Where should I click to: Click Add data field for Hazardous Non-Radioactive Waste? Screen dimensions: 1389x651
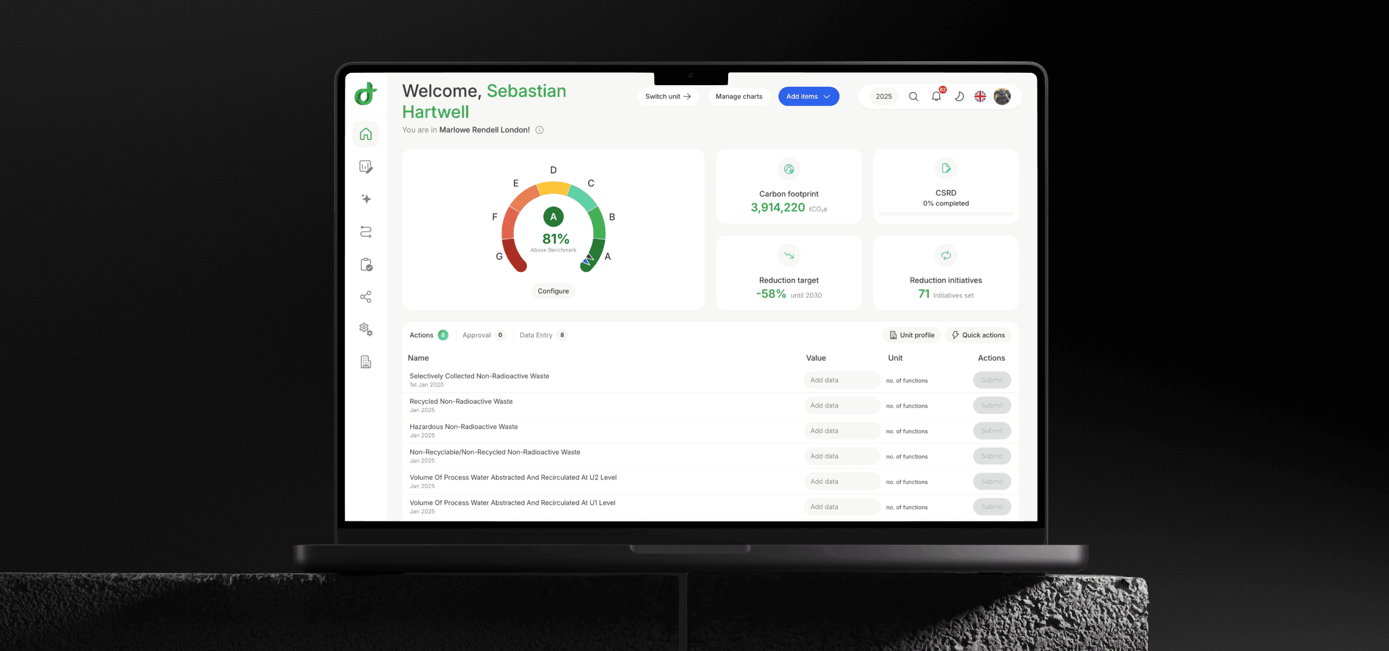[x=842, y=431]
